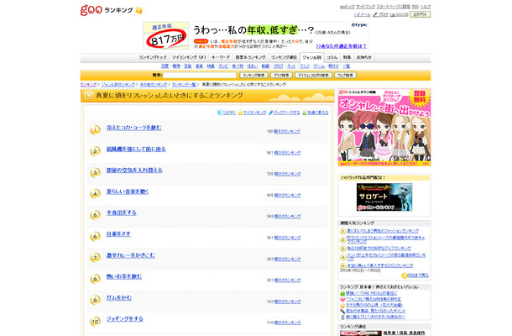Click the ジャンル別ランキング breadcrumb link
Viewport: 512px width, 336px height.
point(118,85)
